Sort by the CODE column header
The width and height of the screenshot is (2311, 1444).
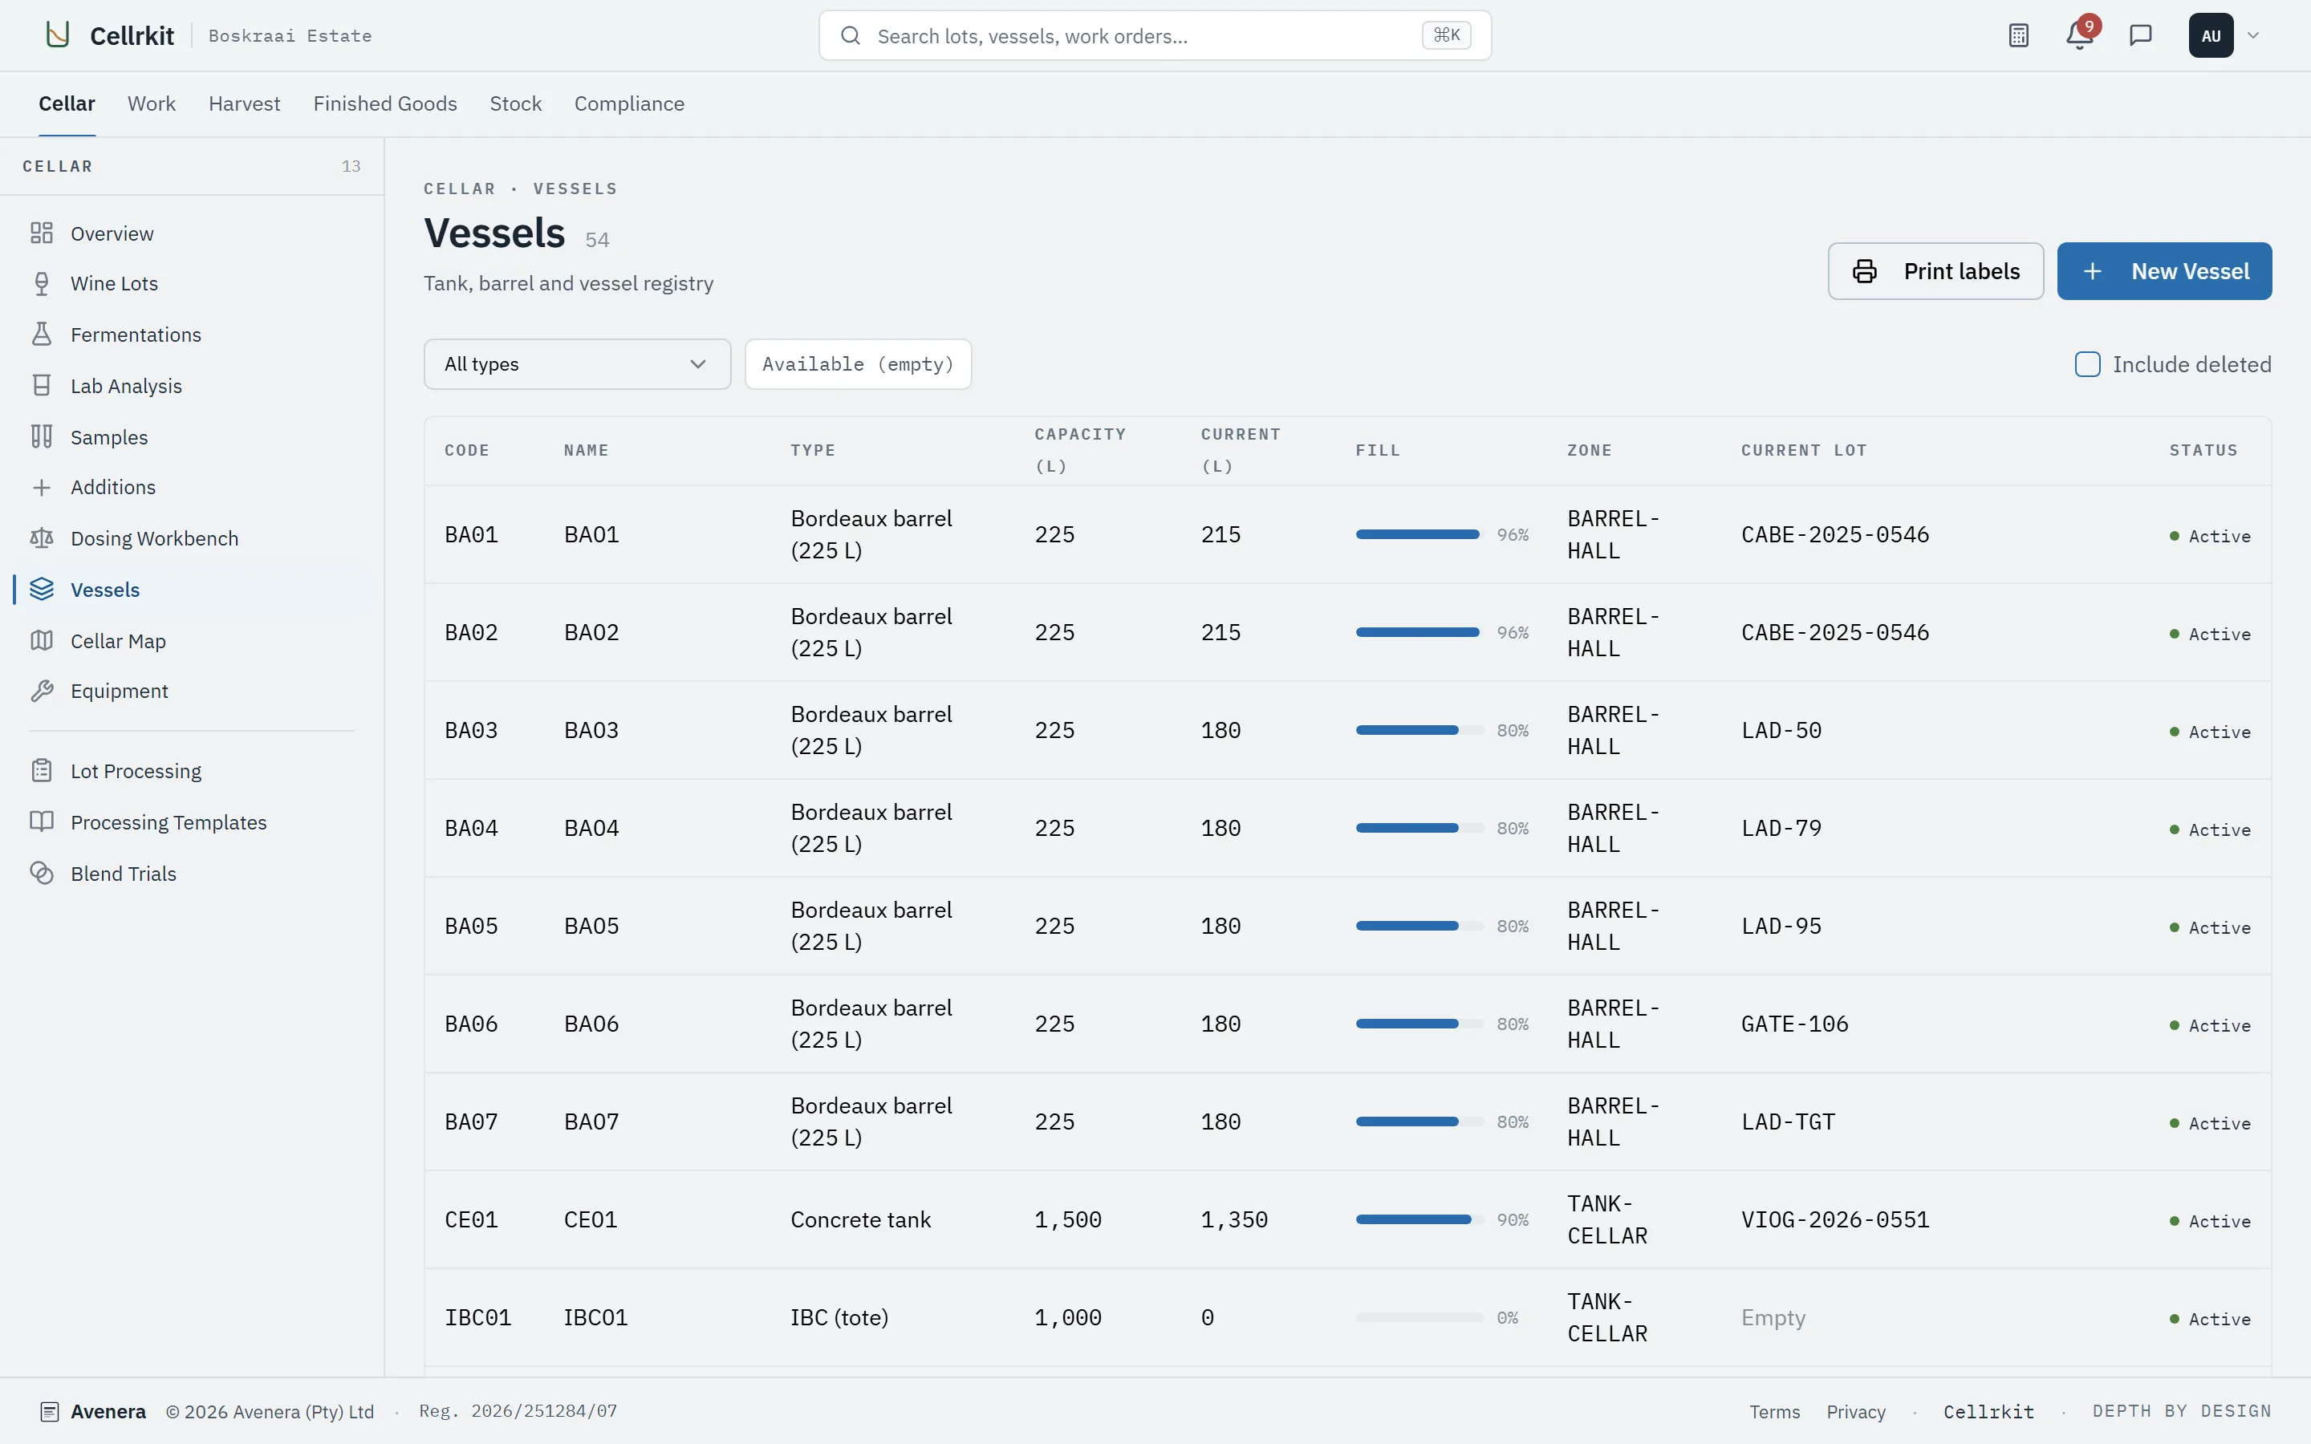[467, 451]
